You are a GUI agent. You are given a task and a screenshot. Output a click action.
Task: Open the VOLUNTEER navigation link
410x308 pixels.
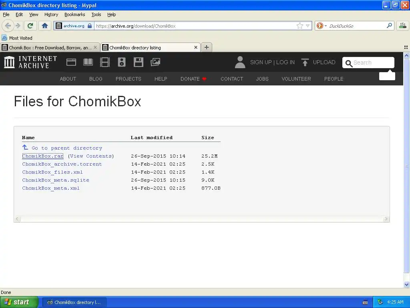coord(296,79)
